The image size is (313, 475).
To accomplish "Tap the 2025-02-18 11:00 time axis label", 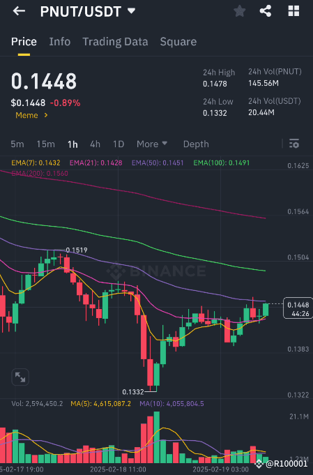I will [x=118, y=469].
